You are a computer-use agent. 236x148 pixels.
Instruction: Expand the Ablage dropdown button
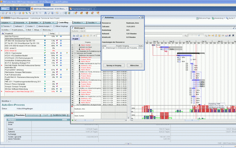(x=37, y=30)
